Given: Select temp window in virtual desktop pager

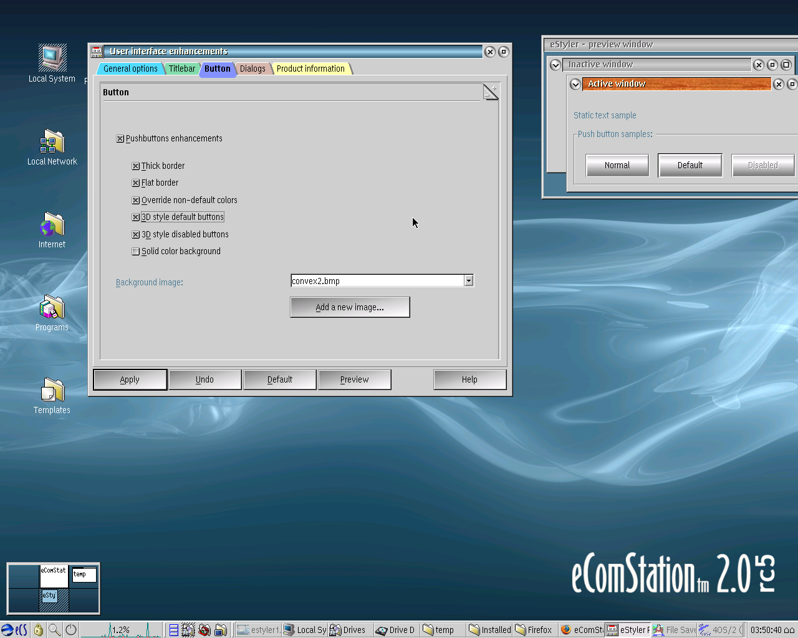Looking at the screenshot, I should click(84, 574).
